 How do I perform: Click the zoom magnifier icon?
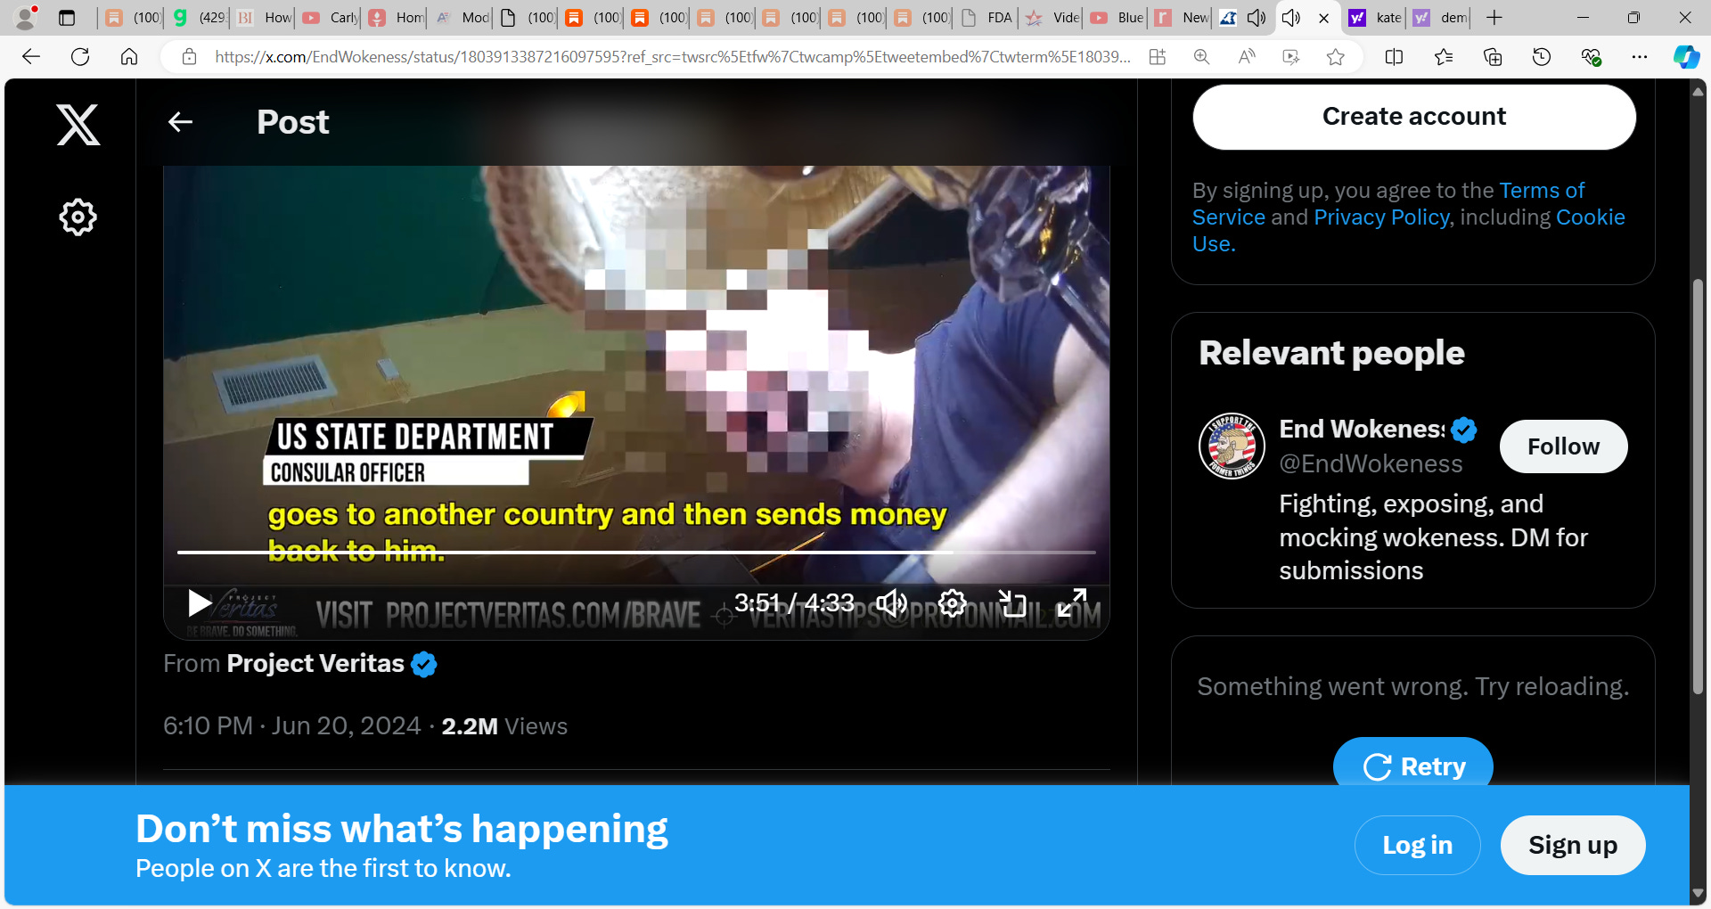click(x=1201, y=57)
